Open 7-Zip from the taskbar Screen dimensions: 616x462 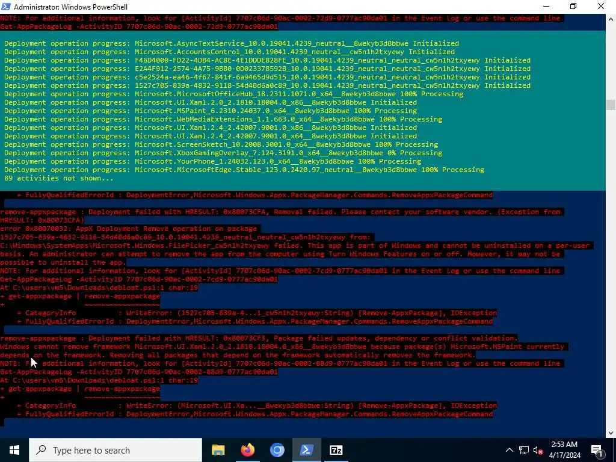click(336, 450)
